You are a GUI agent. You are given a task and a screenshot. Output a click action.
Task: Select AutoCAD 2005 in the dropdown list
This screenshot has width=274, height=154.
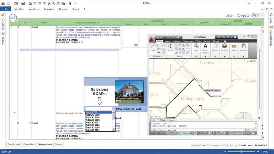[x=99, y=128]
